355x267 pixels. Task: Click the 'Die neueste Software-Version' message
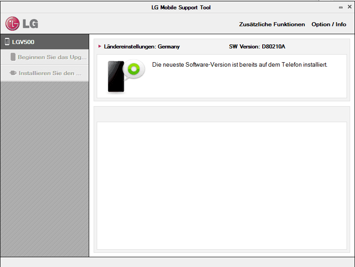(240, 64)
